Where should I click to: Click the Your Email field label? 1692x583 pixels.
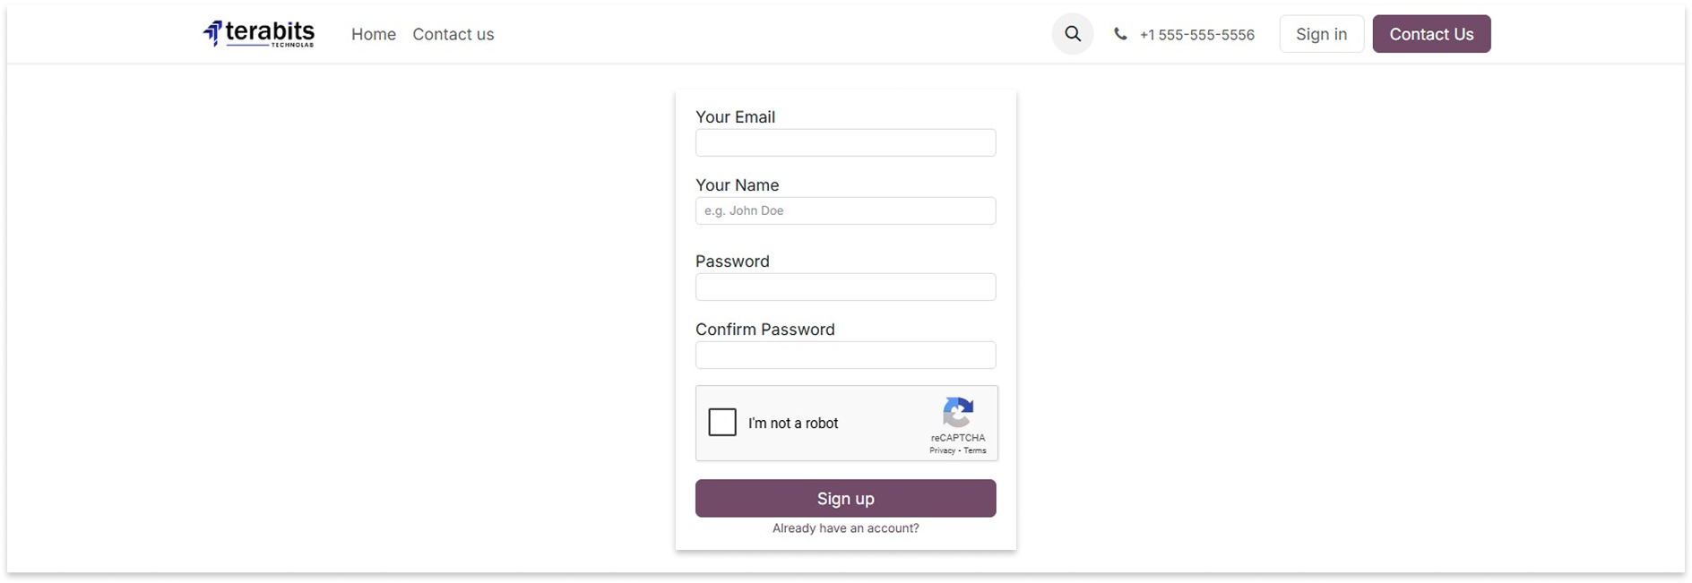(x=735, y=117)
